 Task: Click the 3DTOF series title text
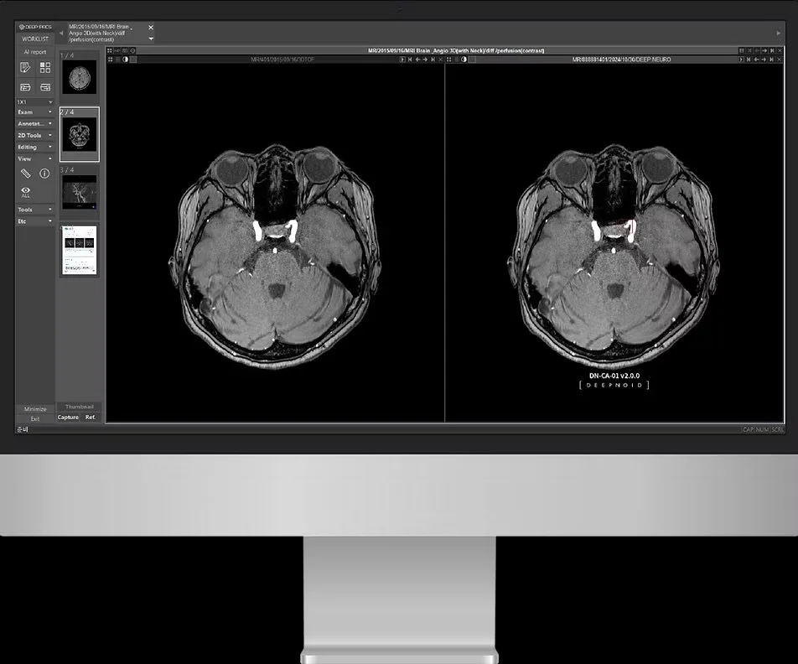tap(282, 60)
